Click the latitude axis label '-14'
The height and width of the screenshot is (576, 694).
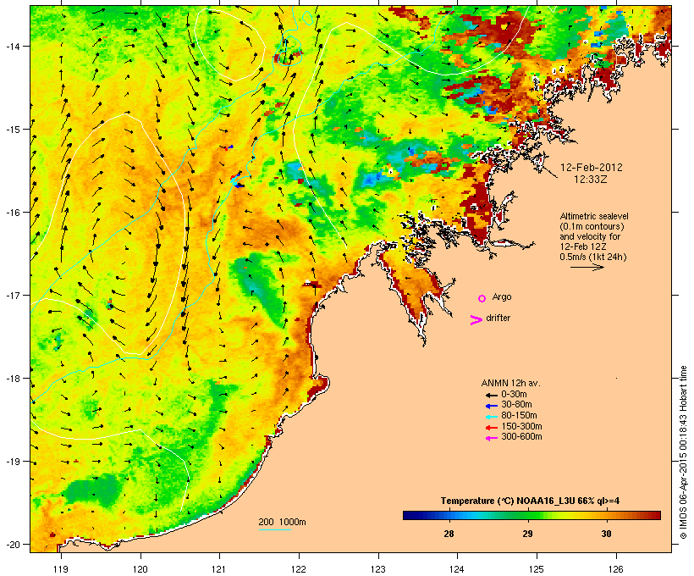click(x=12, y=46)
